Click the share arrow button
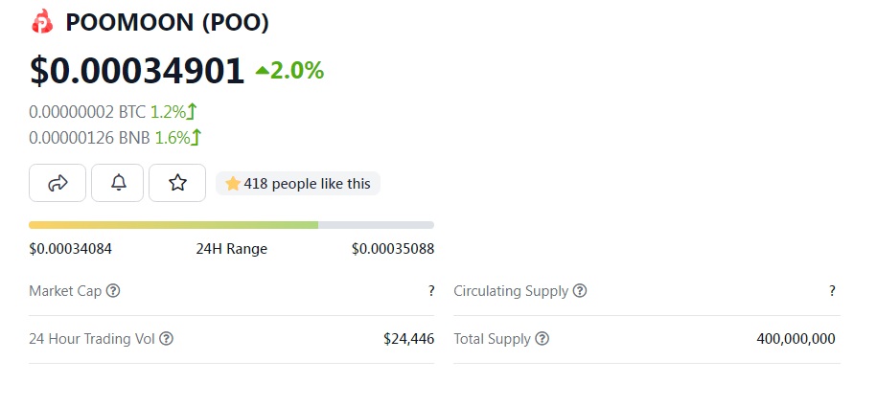This screenshot has width=877, height=406. 58,183
